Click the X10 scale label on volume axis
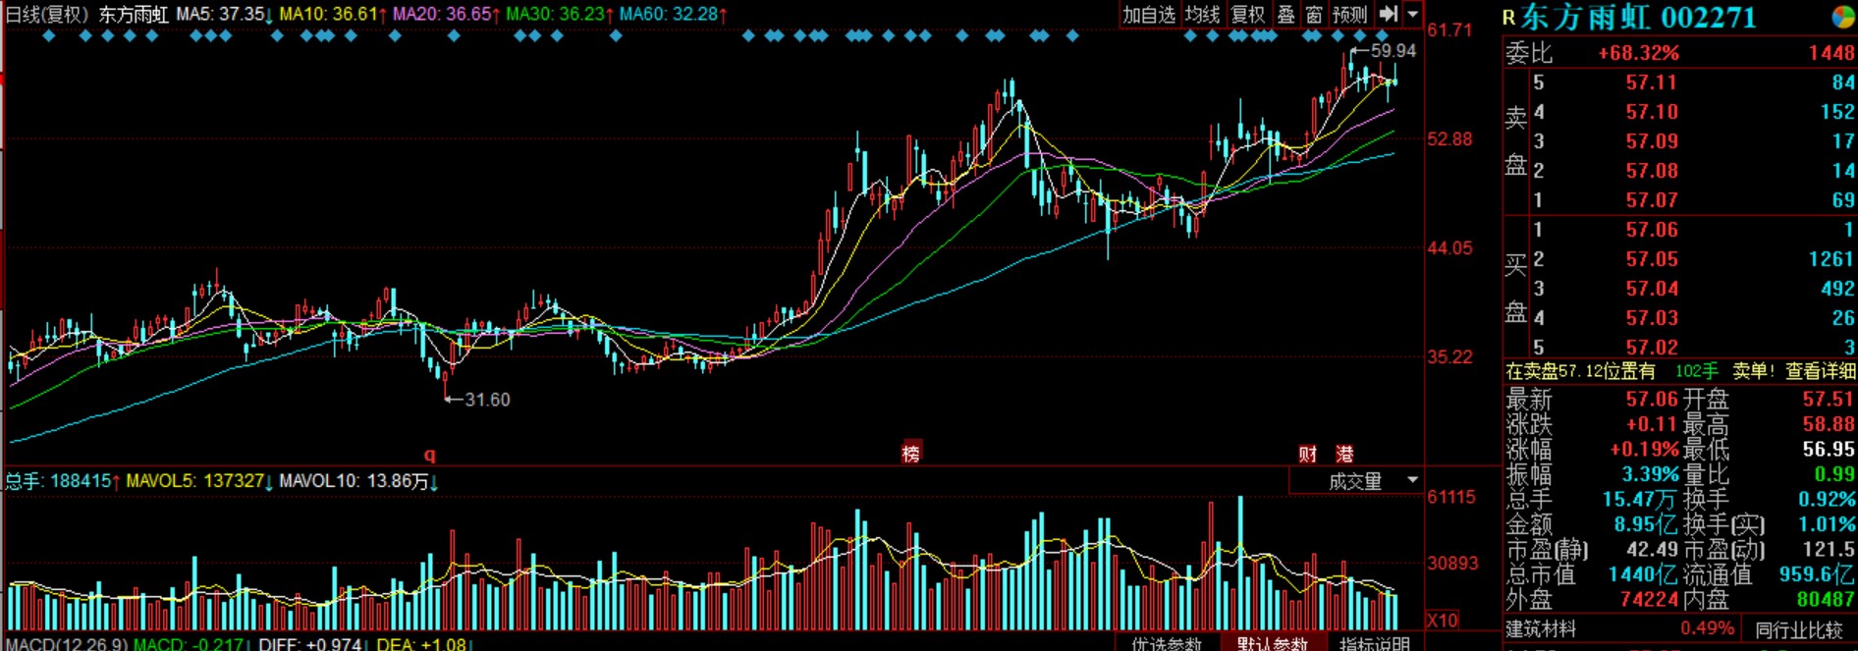 coord(1443,621)
